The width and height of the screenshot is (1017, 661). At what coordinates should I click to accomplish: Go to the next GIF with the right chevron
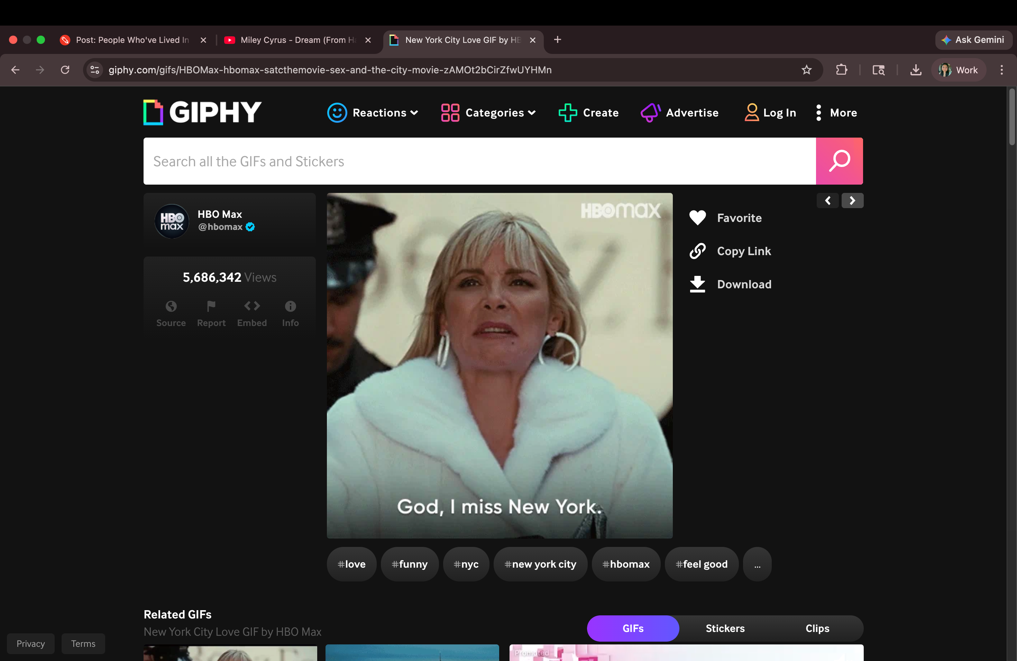852,200
